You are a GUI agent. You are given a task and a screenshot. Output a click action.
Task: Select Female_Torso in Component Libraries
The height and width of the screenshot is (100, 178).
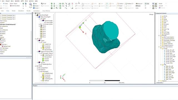[x=169, y=63]
